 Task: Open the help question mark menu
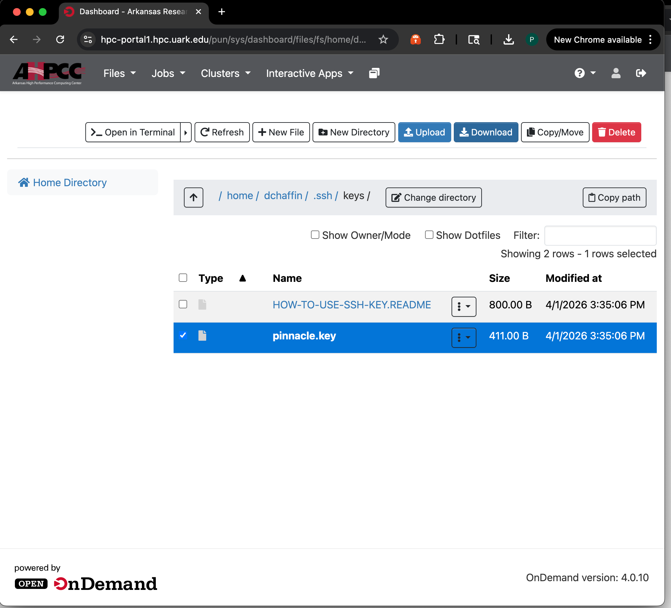(585, 73)
